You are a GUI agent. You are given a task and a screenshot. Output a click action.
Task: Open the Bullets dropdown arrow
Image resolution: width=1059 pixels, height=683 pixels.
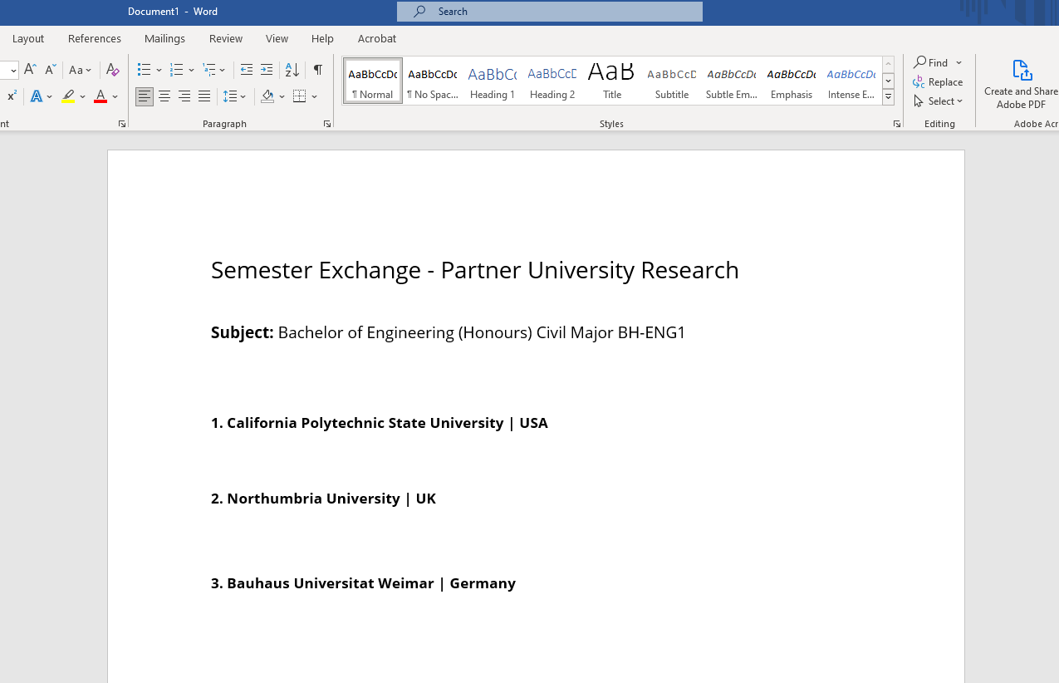[159, 71]
